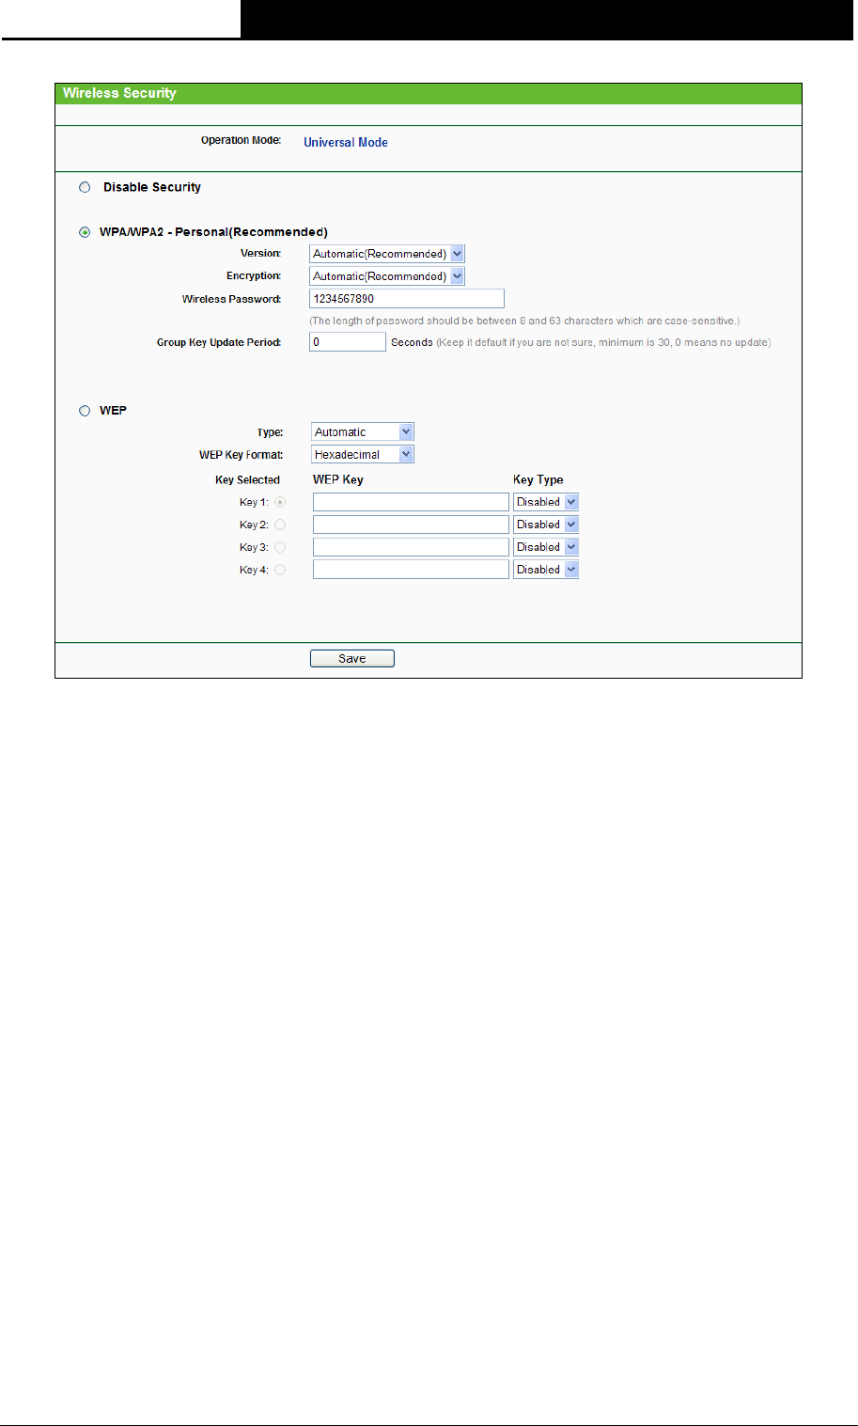Click the WEP Key column heading
The width and height of the screenshot is (858, 1426).
338,479
